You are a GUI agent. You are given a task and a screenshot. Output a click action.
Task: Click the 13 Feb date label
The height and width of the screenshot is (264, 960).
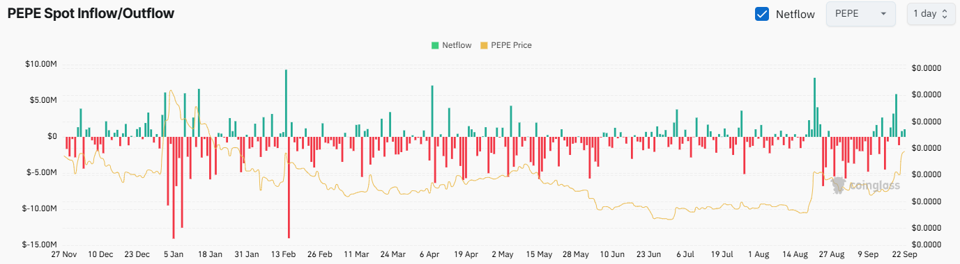coord(284,254)
